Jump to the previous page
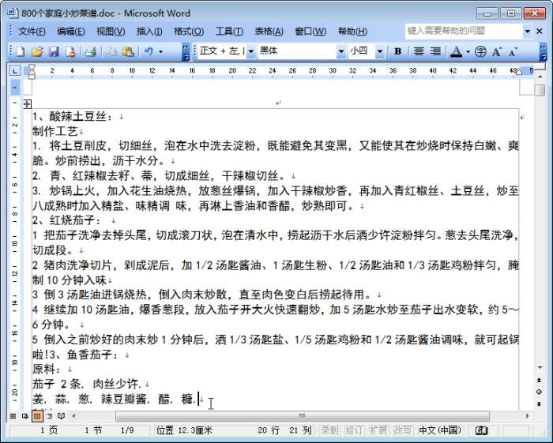Image resolution: width=553 pixels, height=443 pixels. click(x=539, y=381)
